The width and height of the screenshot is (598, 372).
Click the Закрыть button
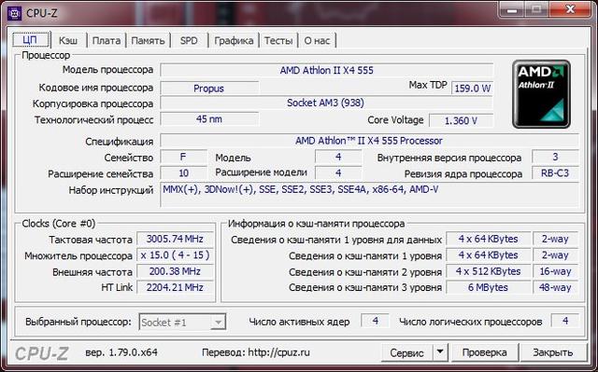[x=552, y=352]
